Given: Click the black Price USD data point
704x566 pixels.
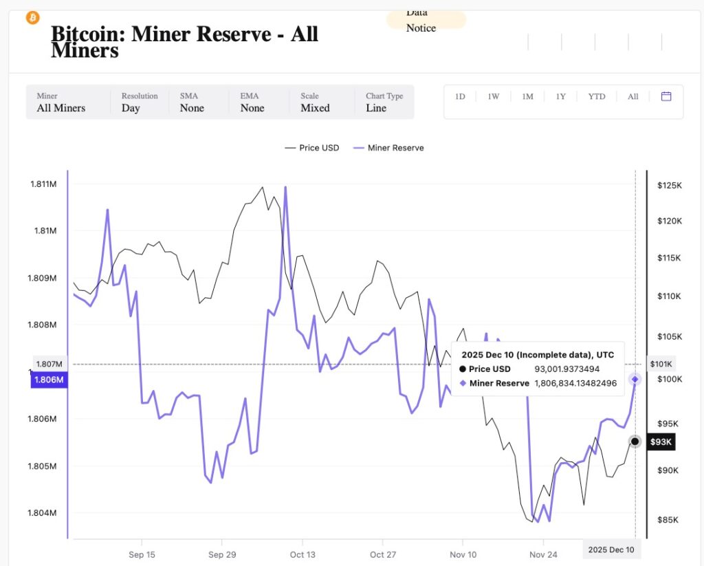Looking at the screenshot, I should click(635, 442).
